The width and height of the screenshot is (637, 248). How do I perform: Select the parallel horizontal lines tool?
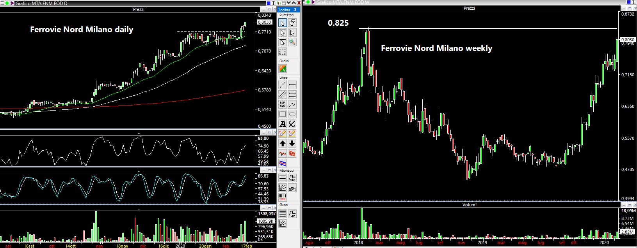tap(292, 95)
